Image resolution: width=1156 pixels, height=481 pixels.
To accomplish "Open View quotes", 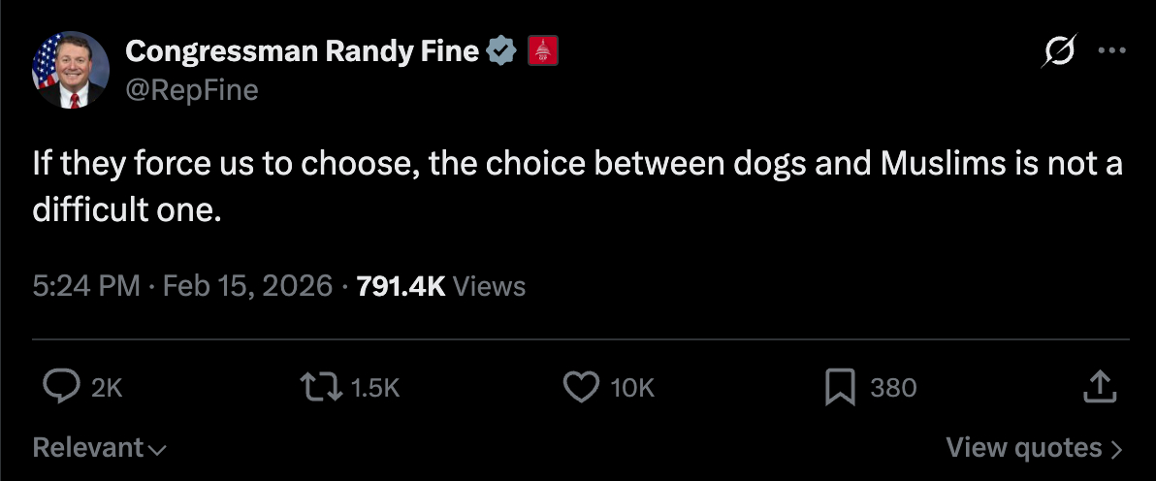I will coord(1024,447).
